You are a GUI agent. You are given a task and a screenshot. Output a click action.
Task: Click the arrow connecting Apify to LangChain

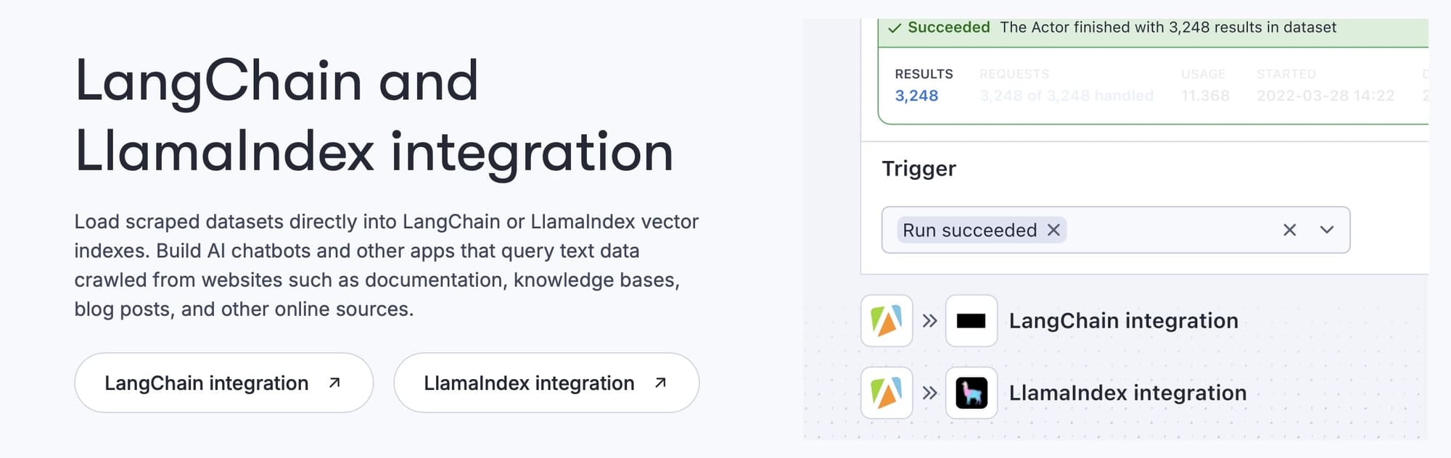(929, 321)
